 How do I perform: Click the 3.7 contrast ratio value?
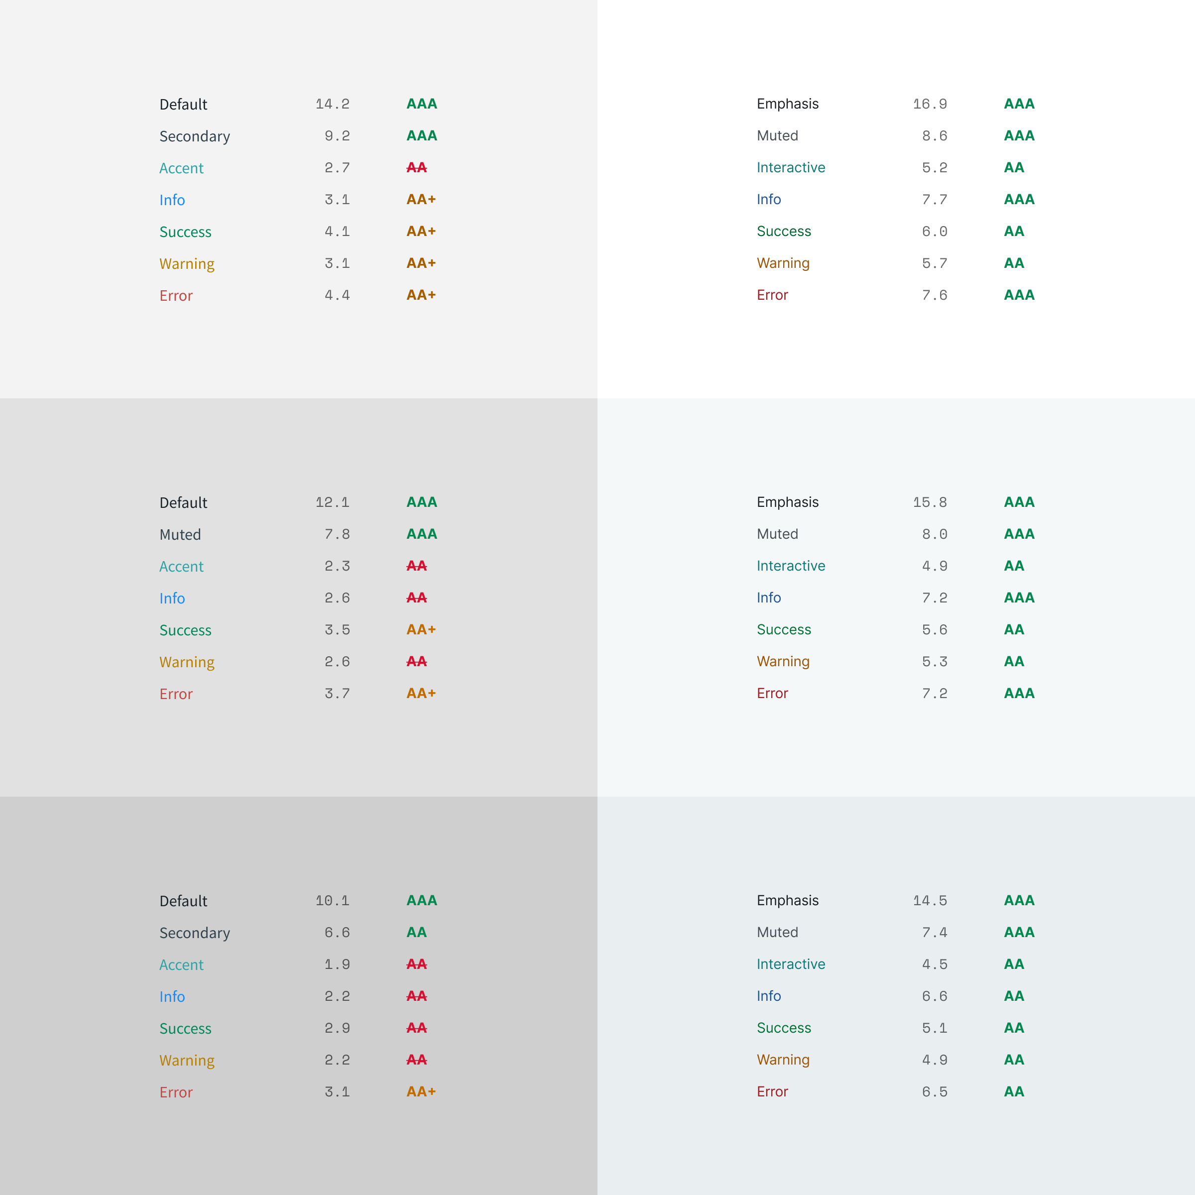[x=337, y=694]
